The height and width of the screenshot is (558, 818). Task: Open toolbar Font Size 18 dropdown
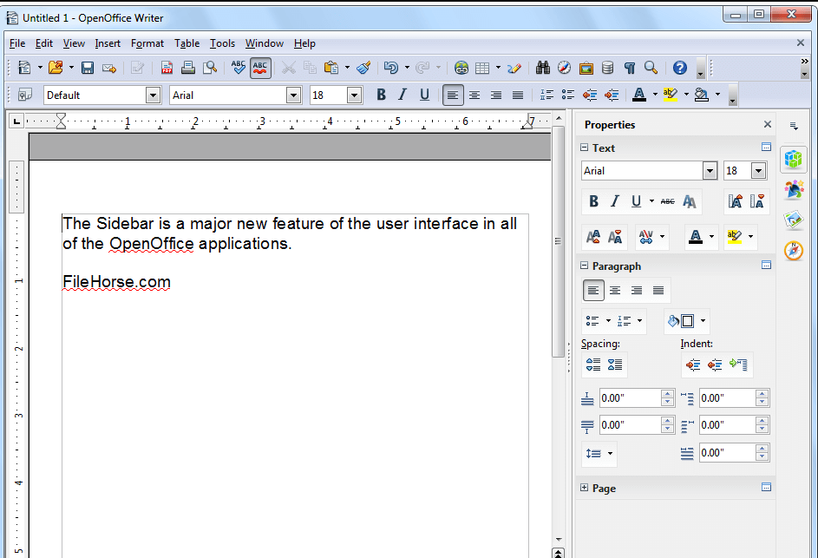354,95
